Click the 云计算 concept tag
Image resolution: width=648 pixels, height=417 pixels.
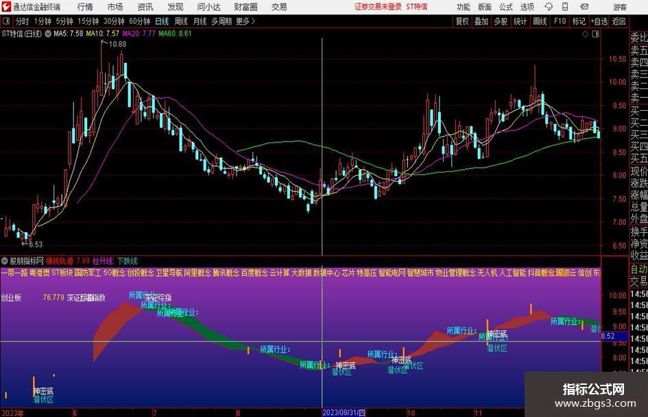(279, 273)
